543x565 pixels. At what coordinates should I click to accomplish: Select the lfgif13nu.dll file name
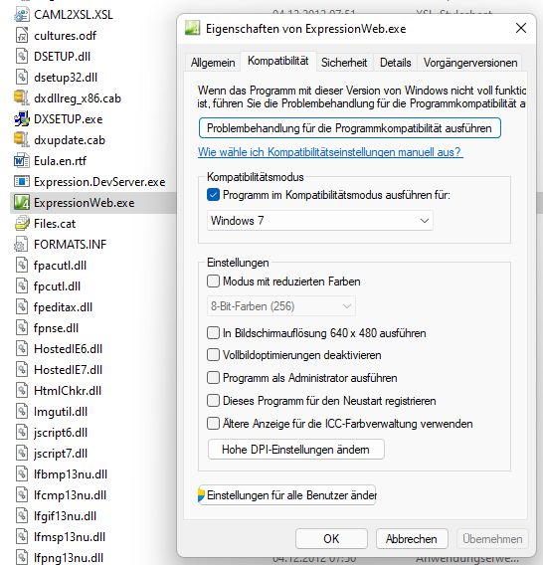click(66, 516)
